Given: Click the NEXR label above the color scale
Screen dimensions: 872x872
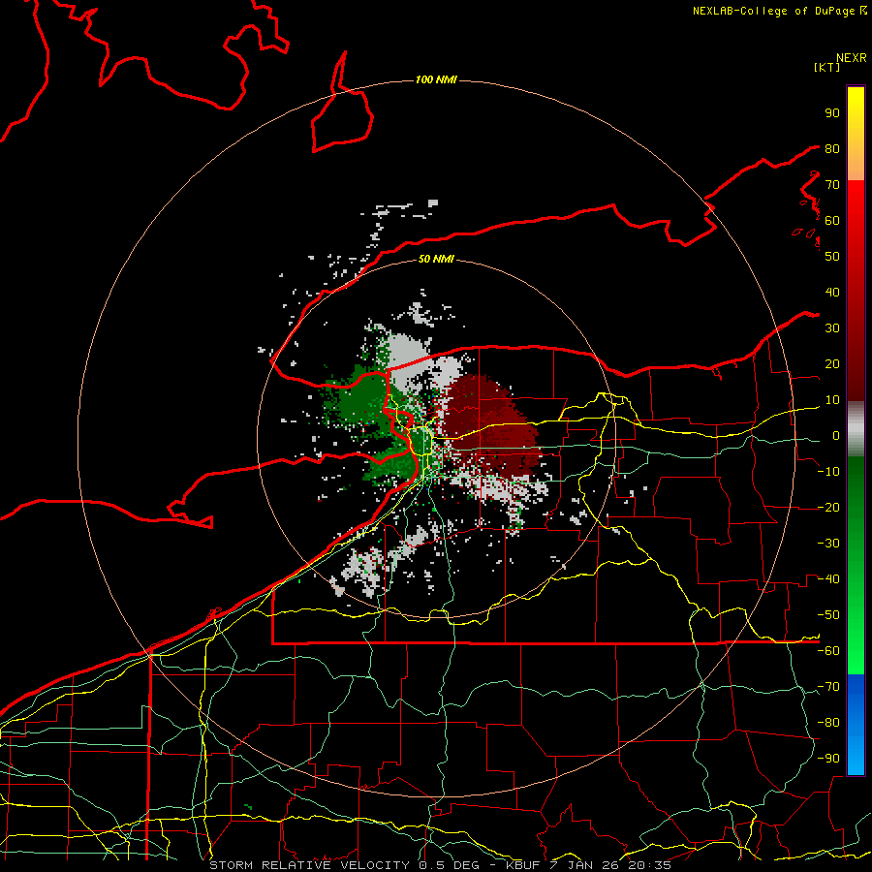Looking at the screenshot, I should click(851, 58).
